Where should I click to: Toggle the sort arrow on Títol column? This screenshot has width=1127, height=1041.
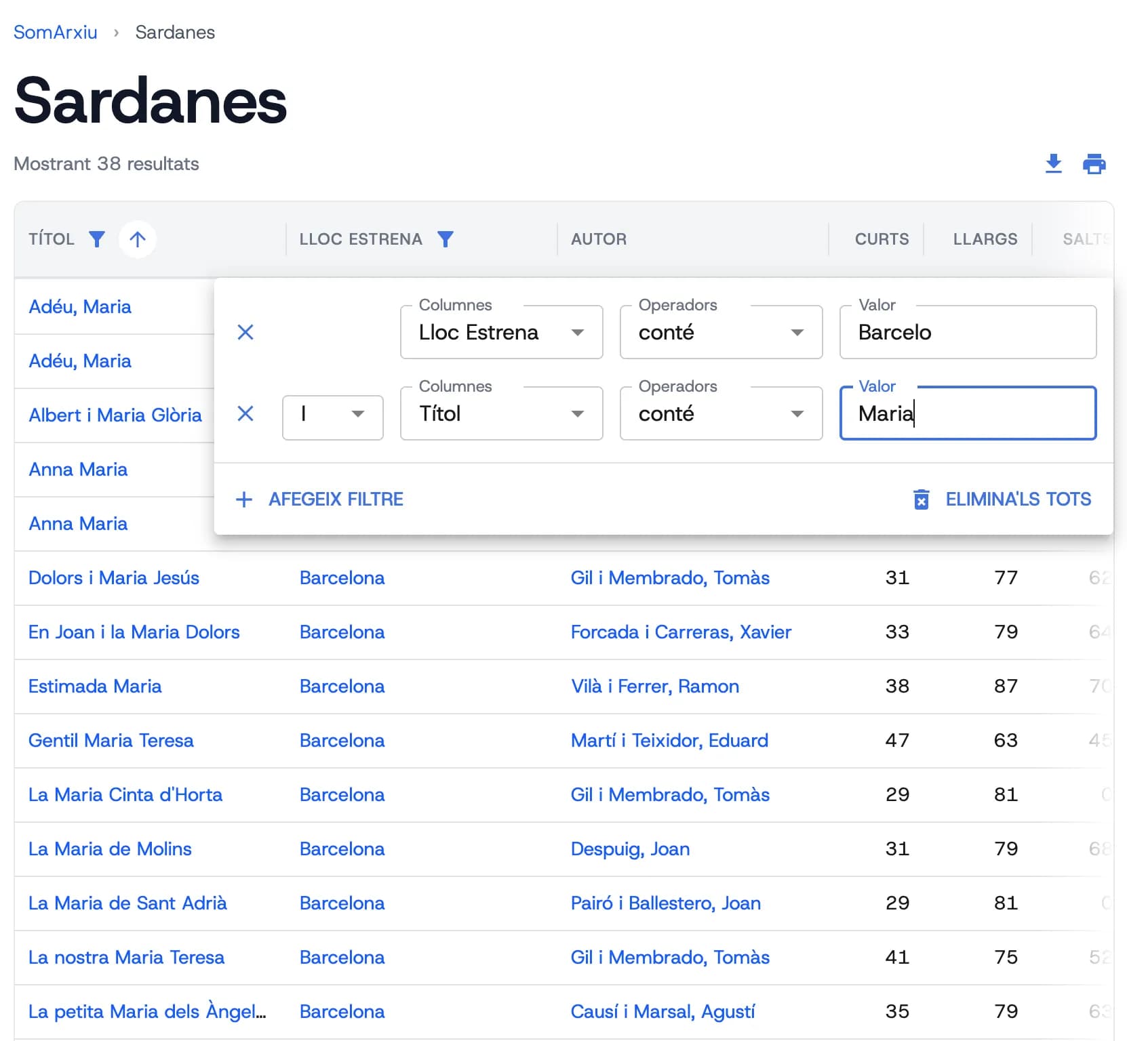tap(138, 239)
